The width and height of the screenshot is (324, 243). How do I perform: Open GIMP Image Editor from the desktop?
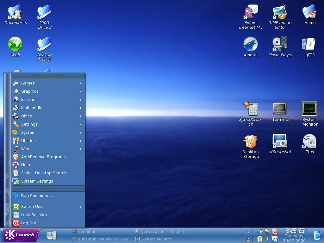(280, 13)
